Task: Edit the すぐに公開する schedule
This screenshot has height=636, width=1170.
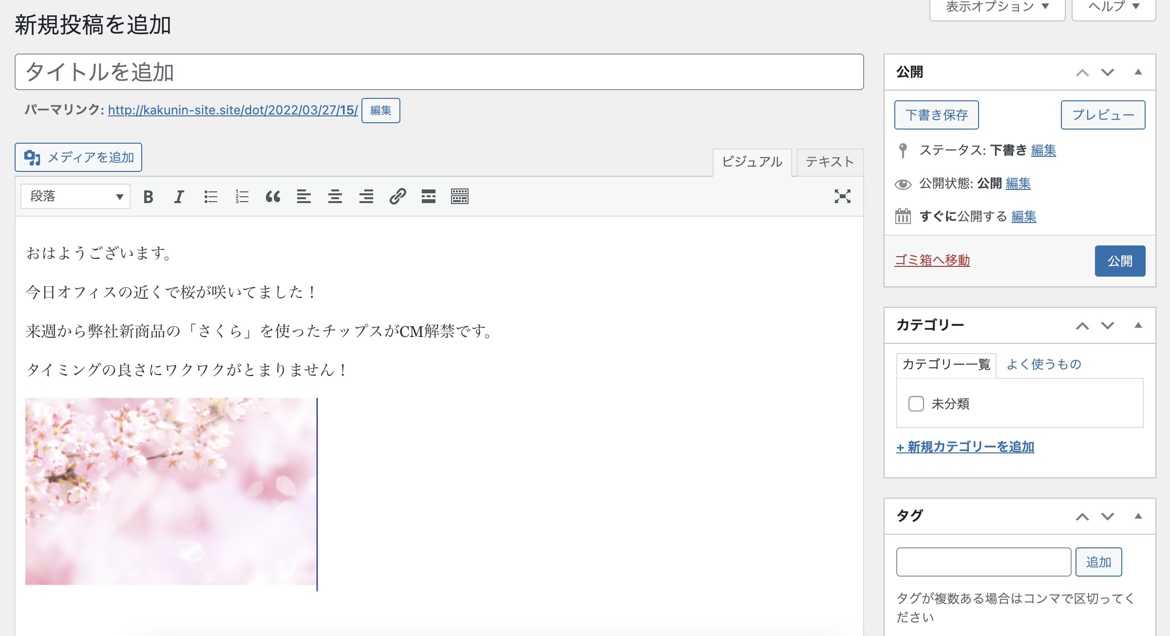Action: (x=1024, y=217)
